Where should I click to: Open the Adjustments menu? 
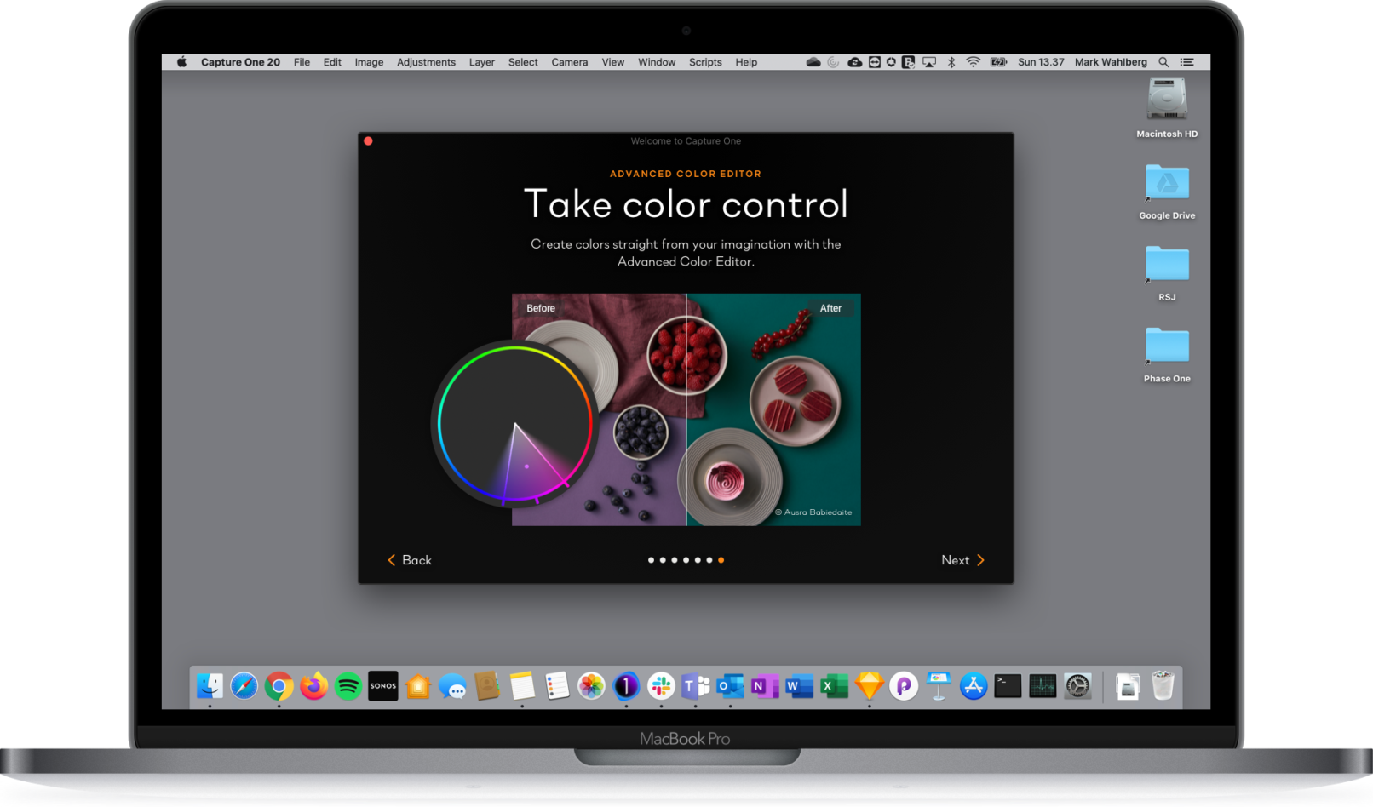(426, 61)
